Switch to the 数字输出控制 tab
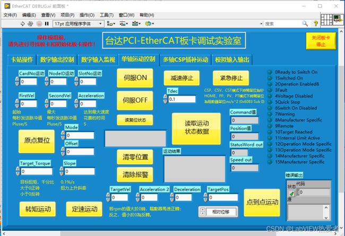 tap(57, 59)
